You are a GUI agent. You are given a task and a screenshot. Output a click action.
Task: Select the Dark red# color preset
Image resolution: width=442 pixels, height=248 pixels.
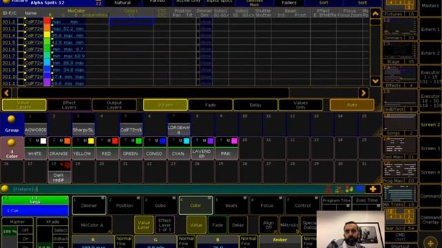[x=59, y=172]
